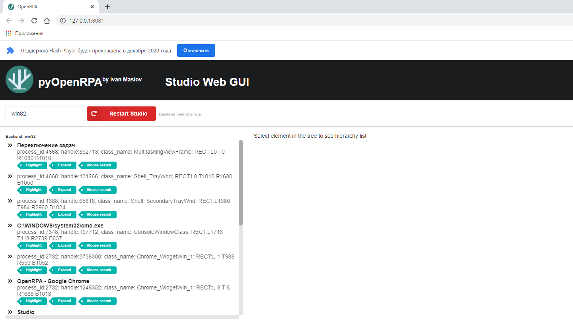
Task: Click the address bar showing 127.0.0.1:8081
Action: pyautogui.click(x=314, y=21)
